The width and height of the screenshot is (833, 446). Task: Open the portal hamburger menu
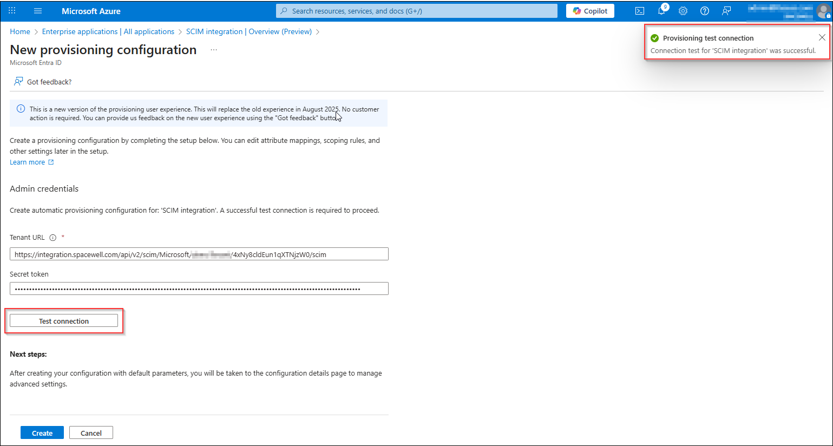[38, 11]
